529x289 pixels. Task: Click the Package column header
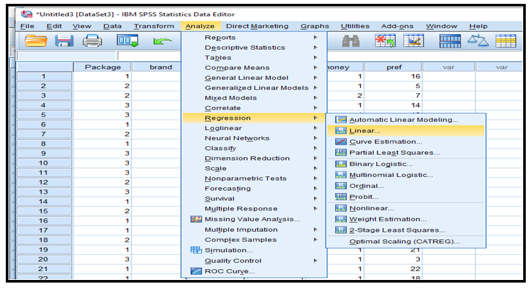point(102,67)
